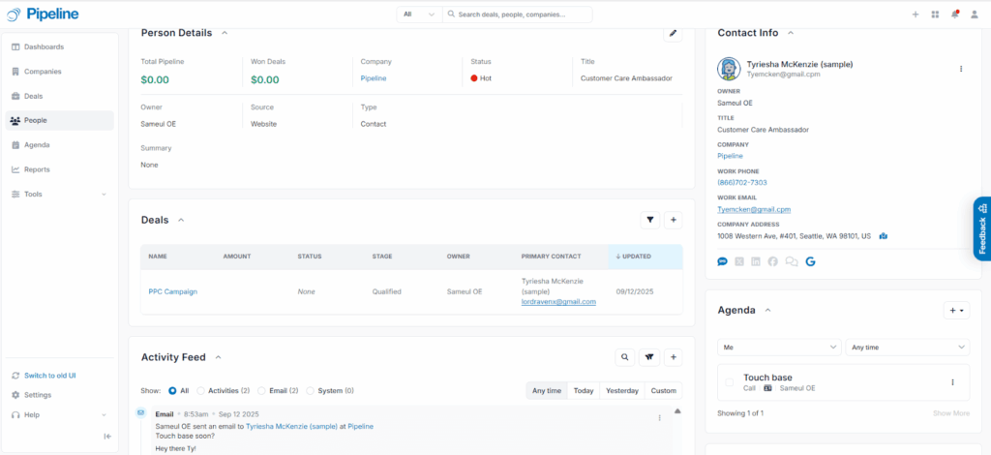This screenshot has height=455, width=991.
Task: Open the Any time agenda dropdown
Action: [907, 347]
